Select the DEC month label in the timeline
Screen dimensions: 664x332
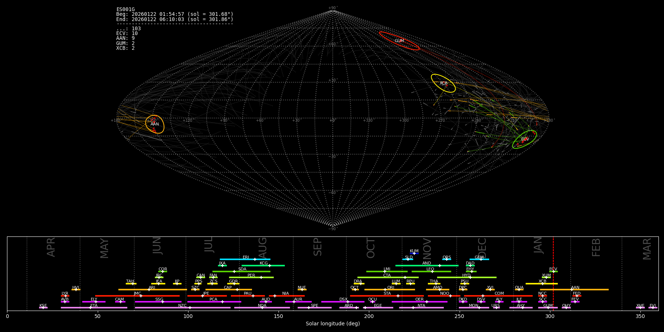[x=482, y=248]
